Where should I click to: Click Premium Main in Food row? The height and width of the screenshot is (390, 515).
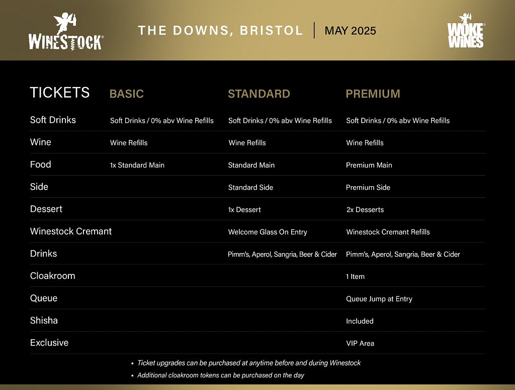[369, 165]
